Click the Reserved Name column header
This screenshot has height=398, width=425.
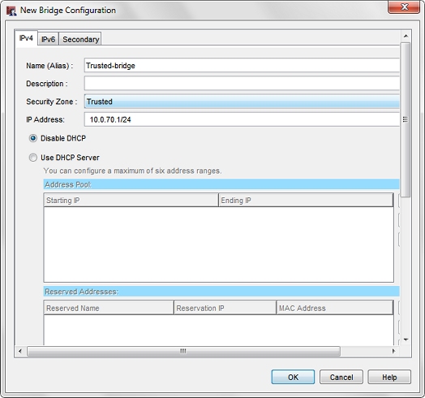pyautogui.click(x=109, y=308)
